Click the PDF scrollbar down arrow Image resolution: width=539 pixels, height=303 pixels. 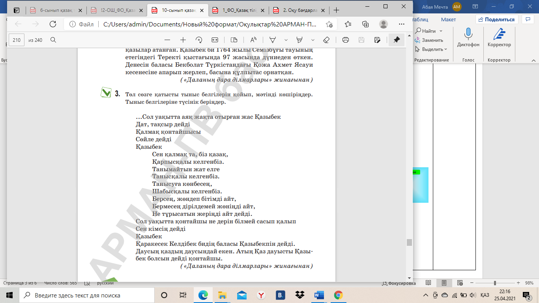pyautogui.click(x=409, y=278)
